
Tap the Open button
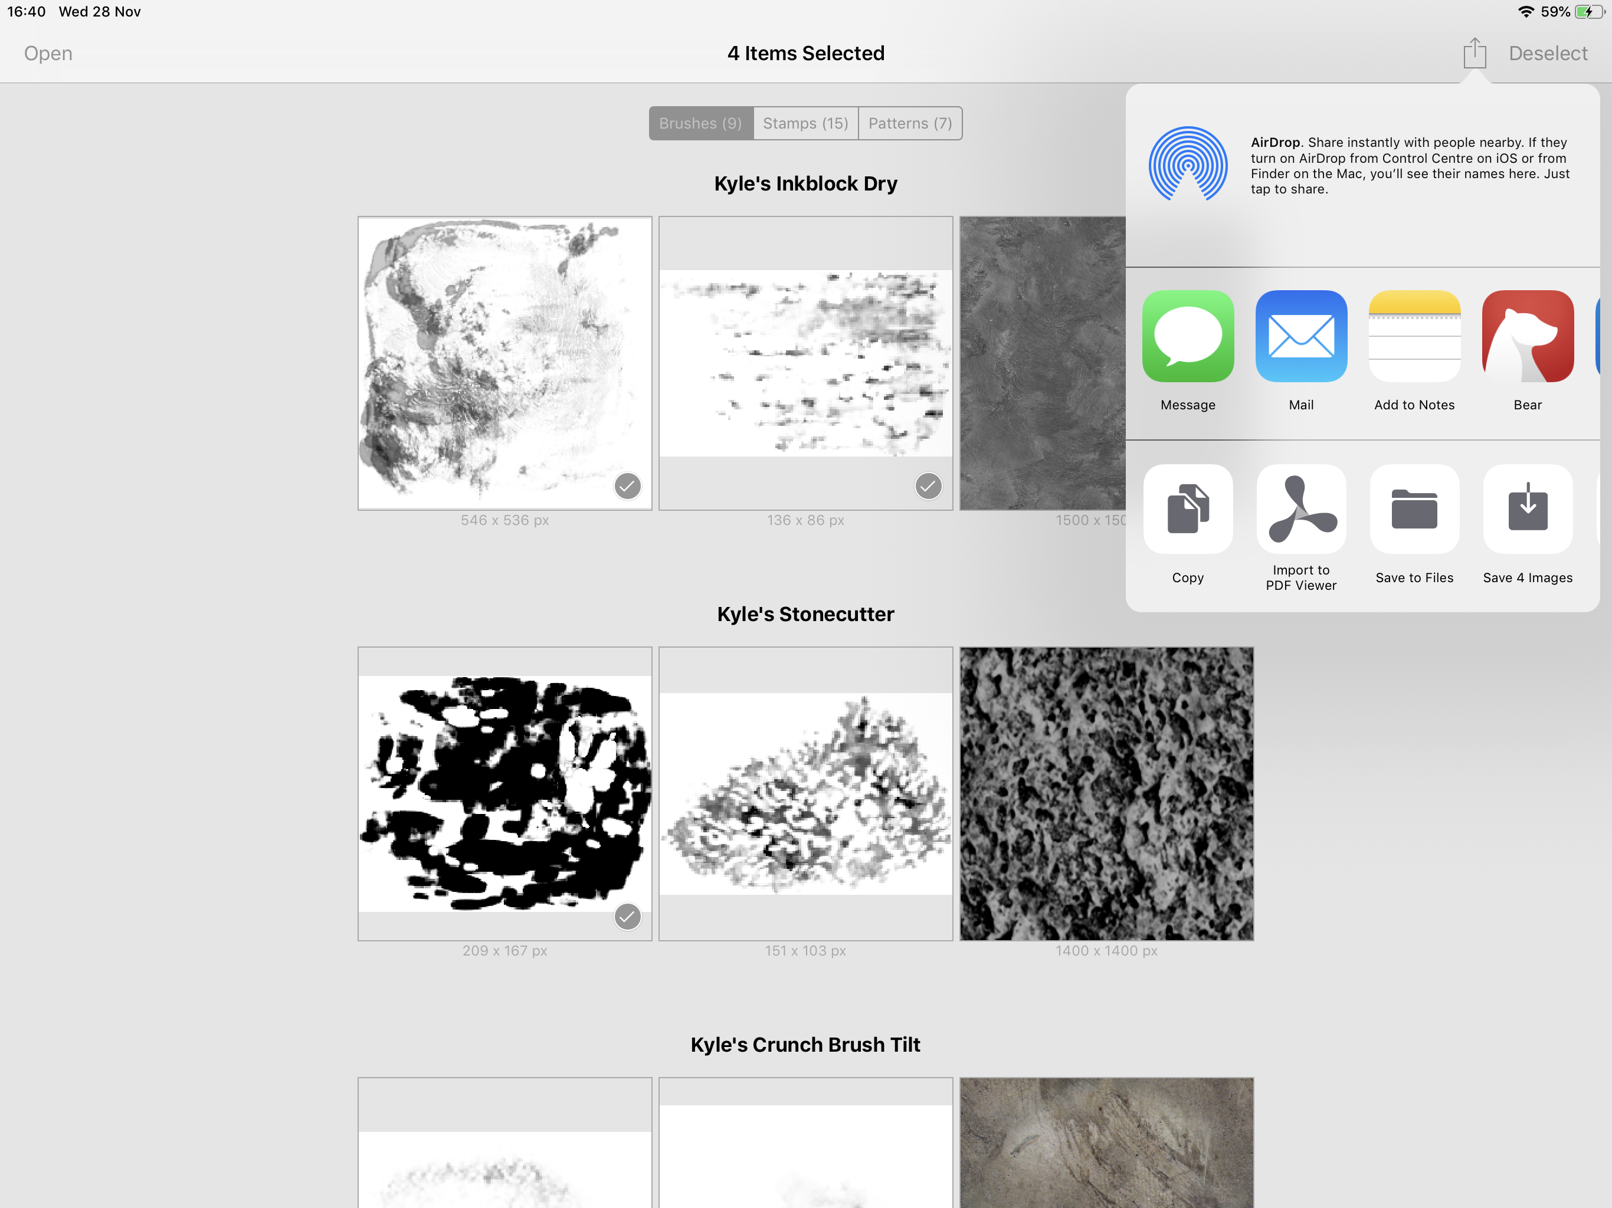[48, 53]
